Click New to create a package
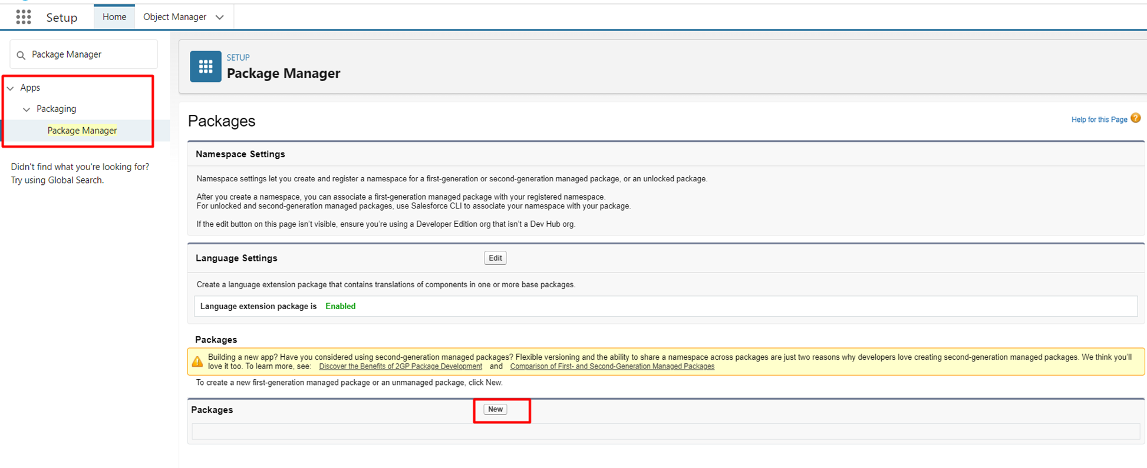Screen dimensions: 1147x468 coord(495,409)
